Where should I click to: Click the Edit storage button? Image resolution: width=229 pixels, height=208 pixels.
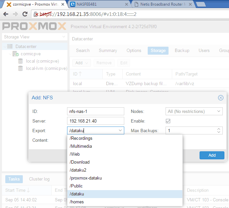(x=124, y=63)
